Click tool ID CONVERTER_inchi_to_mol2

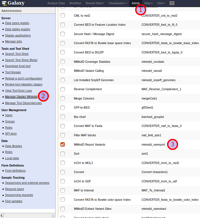pyautogui.click(x=160, y=163)
